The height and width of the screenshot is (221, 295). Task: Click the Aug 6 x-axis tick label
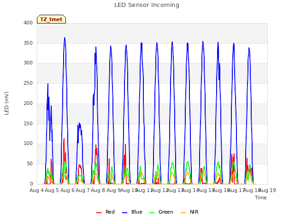point(67,190)
